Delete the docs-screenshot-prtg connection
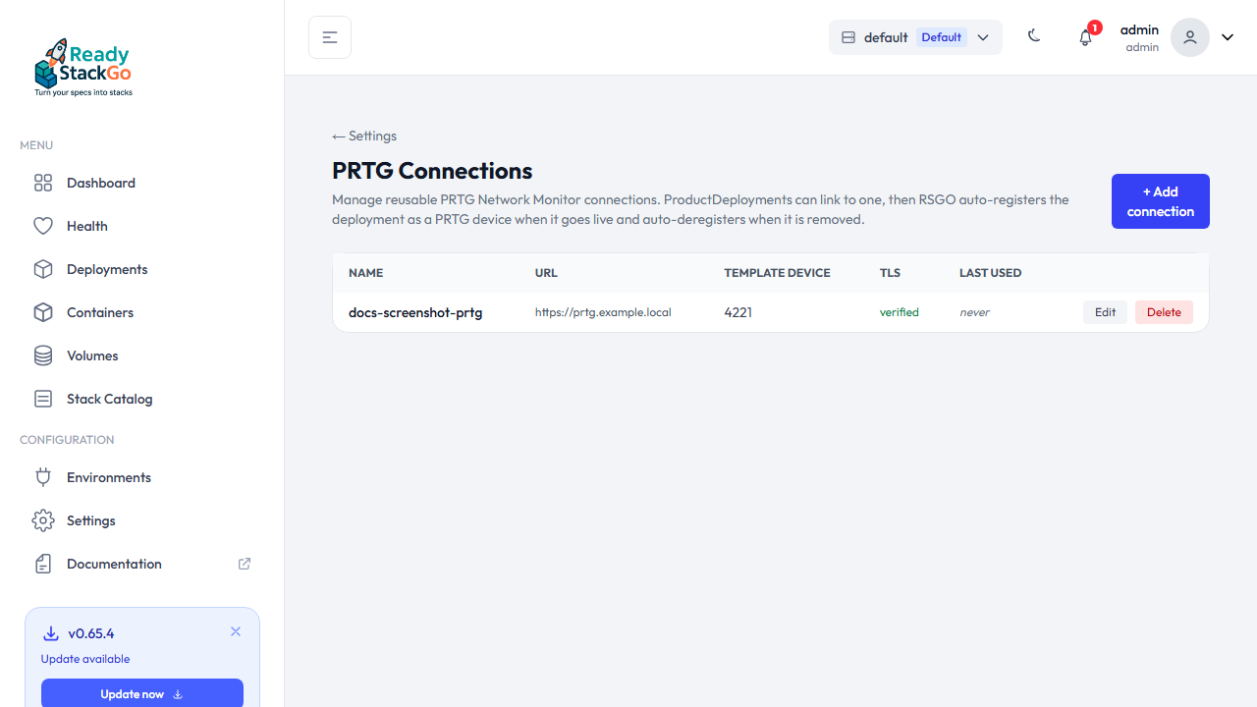 [1164, 312]
